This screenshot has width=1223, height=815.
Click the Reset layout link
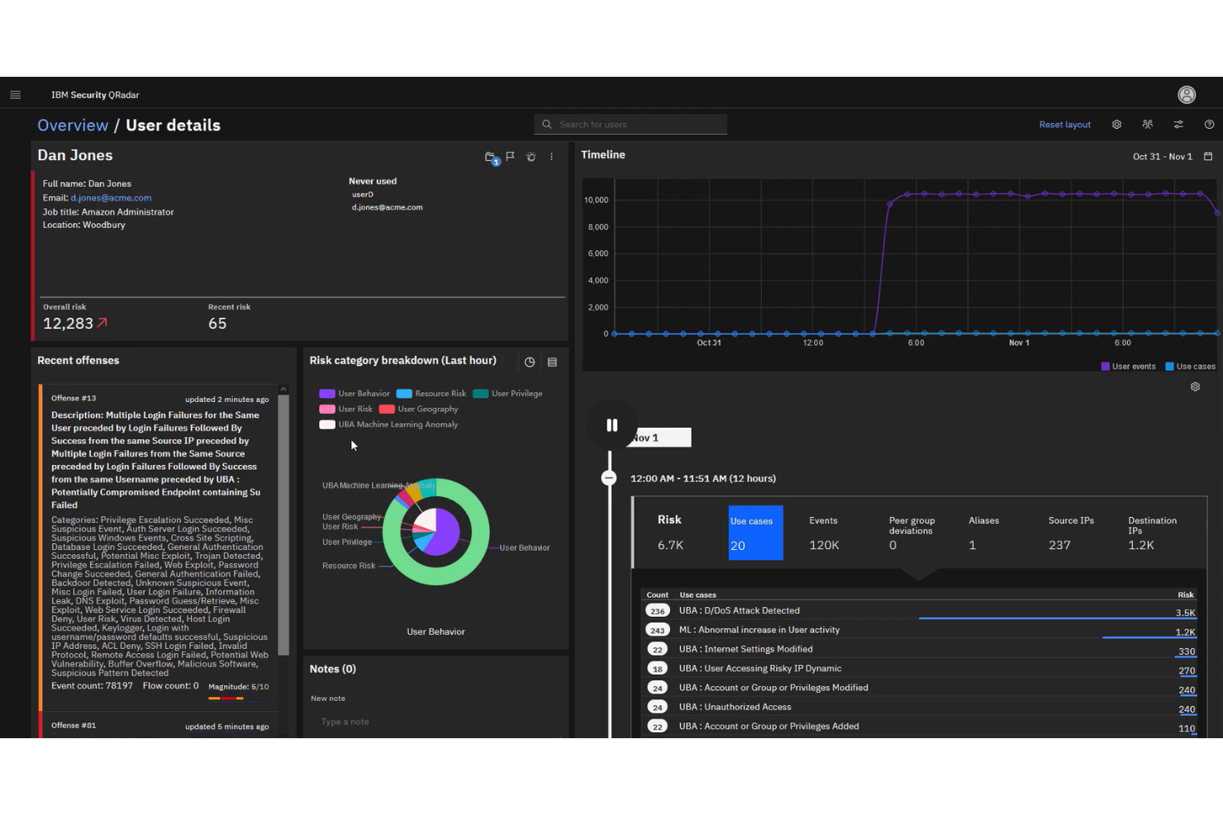click(1064, 124)
